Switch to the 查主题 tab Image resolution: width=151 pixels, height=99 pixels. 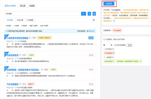(23, 6)
